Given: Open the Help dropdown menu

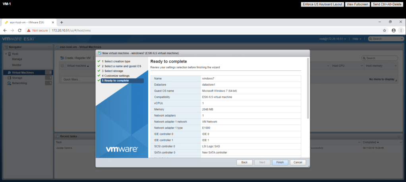Looking at the screenshot, I should pyautogui.click(x=357, y=39).
